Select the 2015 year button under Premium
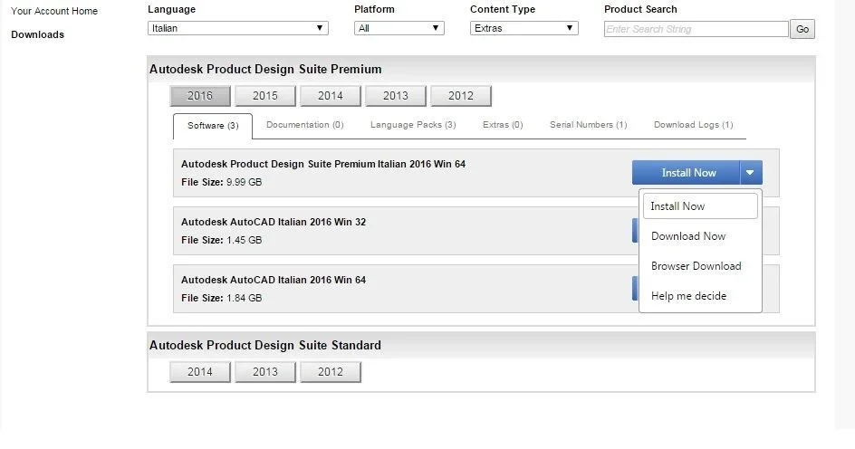Viewport: 855px width, 449px height. point(265,96)
